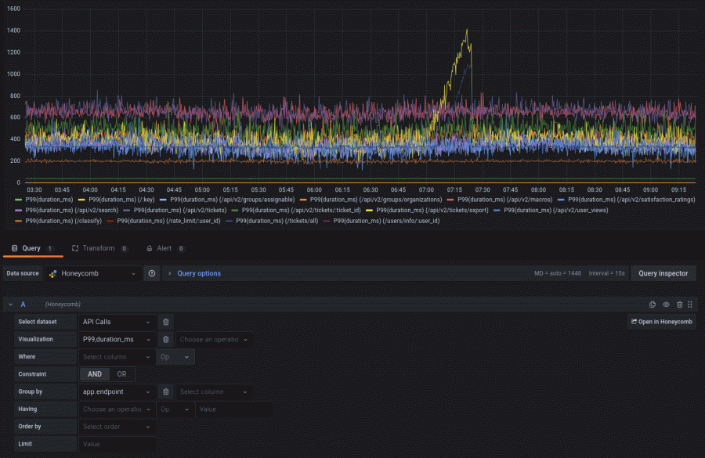Delete the P99;duration_ms visualization with its trash icon
The image size is (705, 458).
tap(165, 339)
